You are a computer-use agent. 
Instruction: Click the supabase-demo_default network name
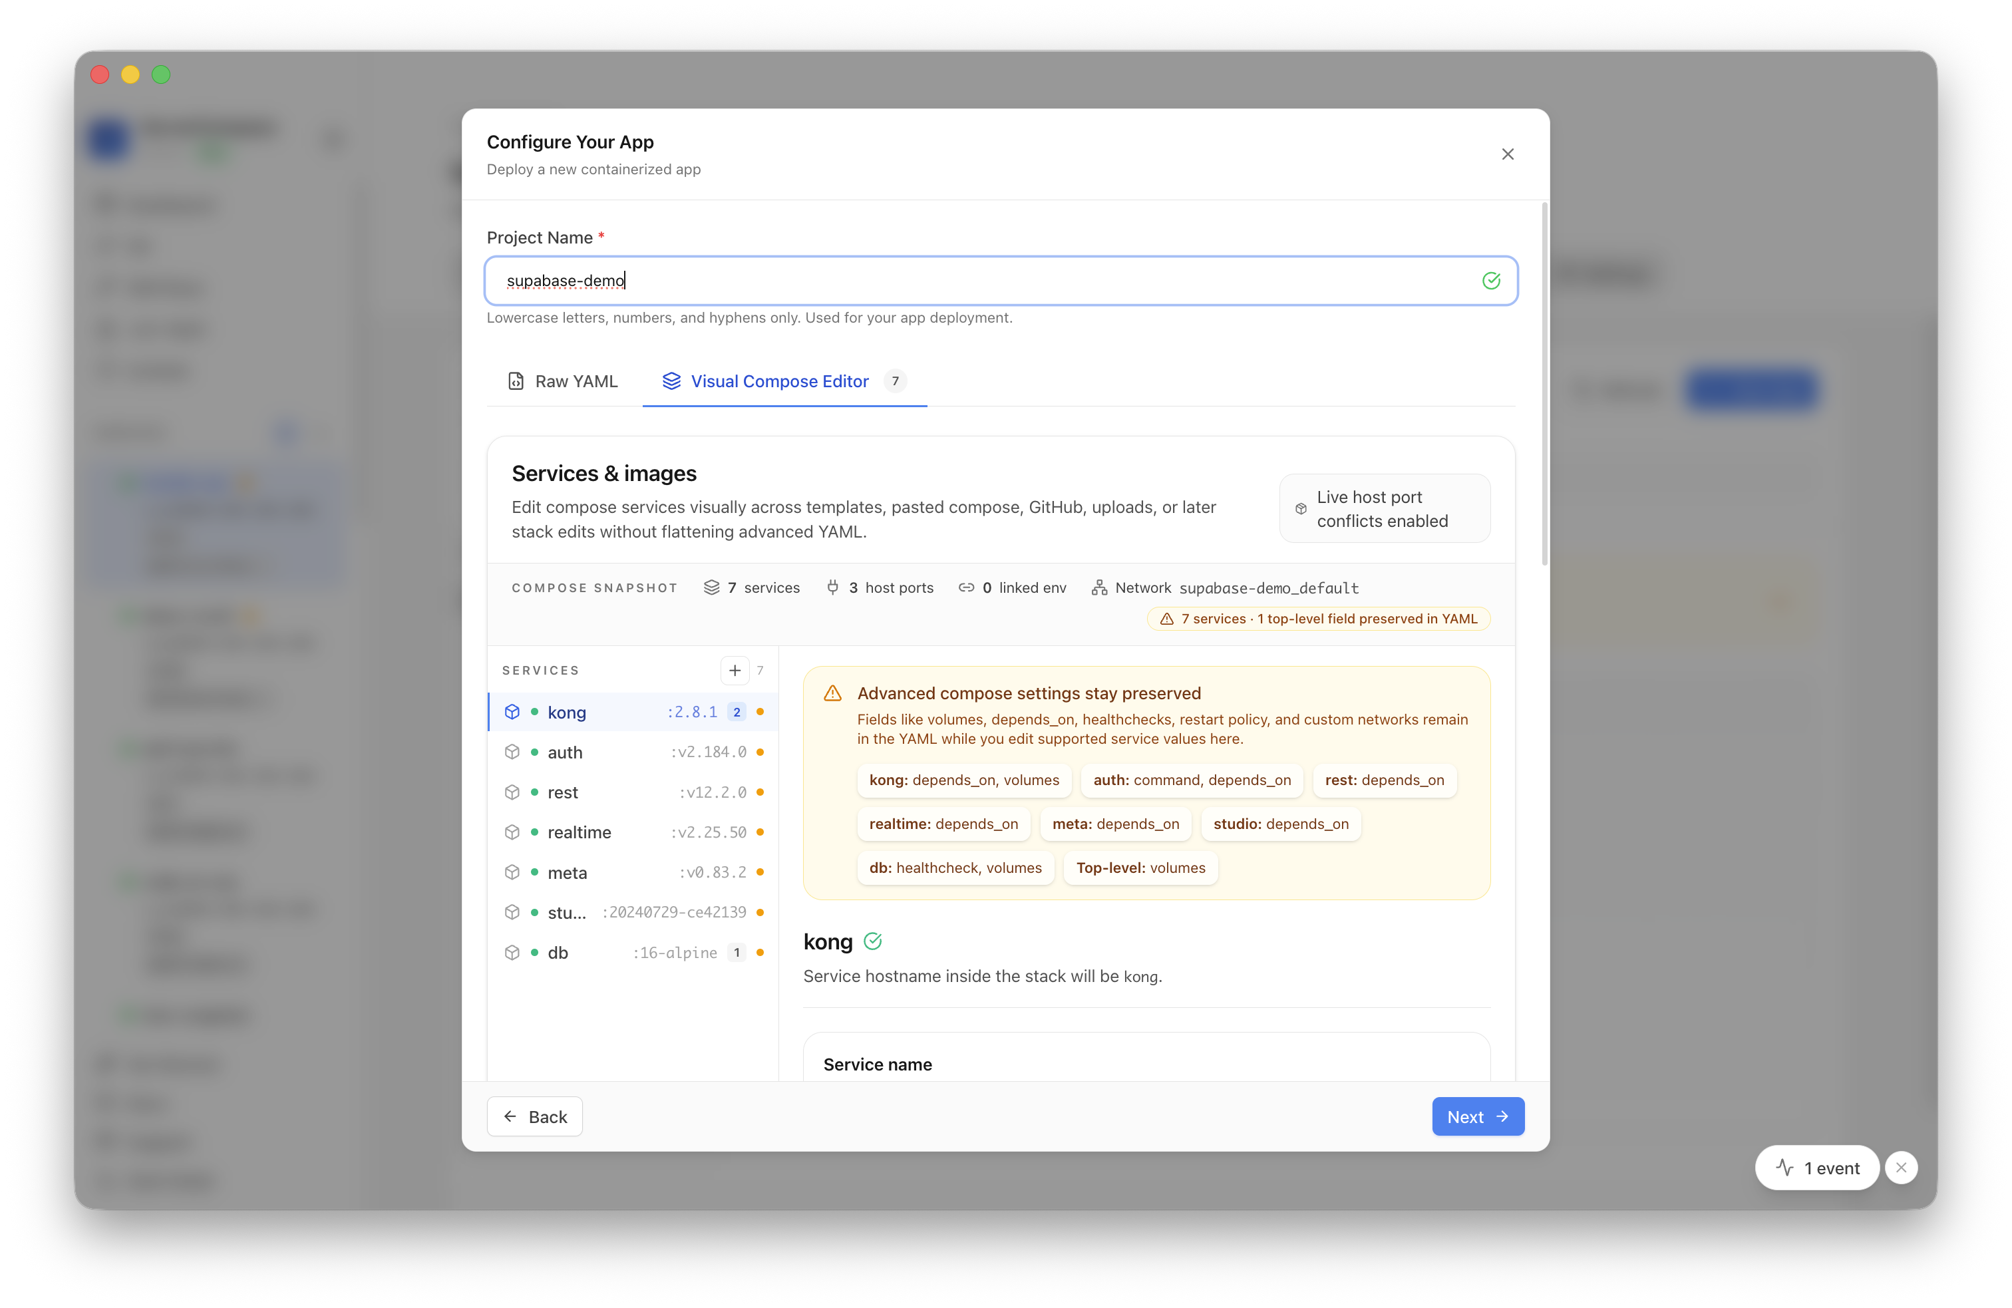1269,587
